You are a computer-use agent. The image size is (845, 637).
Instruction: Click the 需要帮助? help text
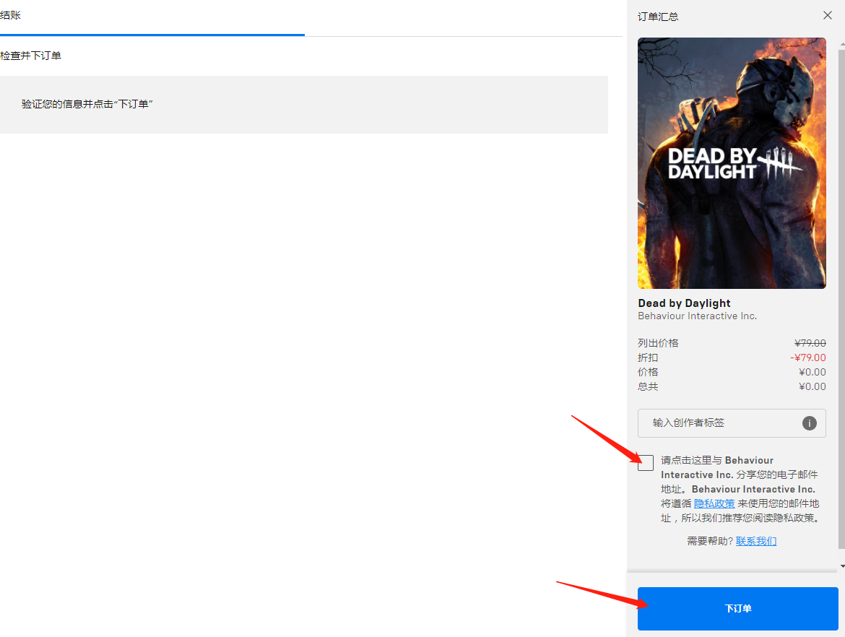(x=710, y=541)
